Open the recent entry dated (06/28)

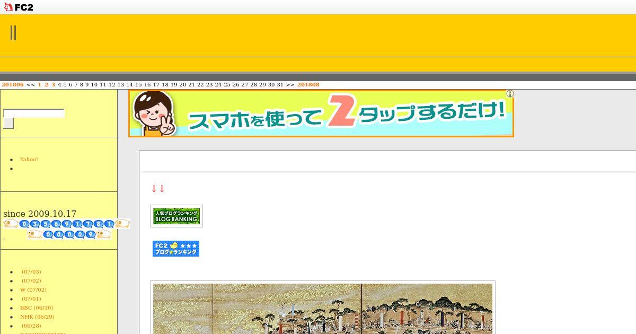click(31, 326)
